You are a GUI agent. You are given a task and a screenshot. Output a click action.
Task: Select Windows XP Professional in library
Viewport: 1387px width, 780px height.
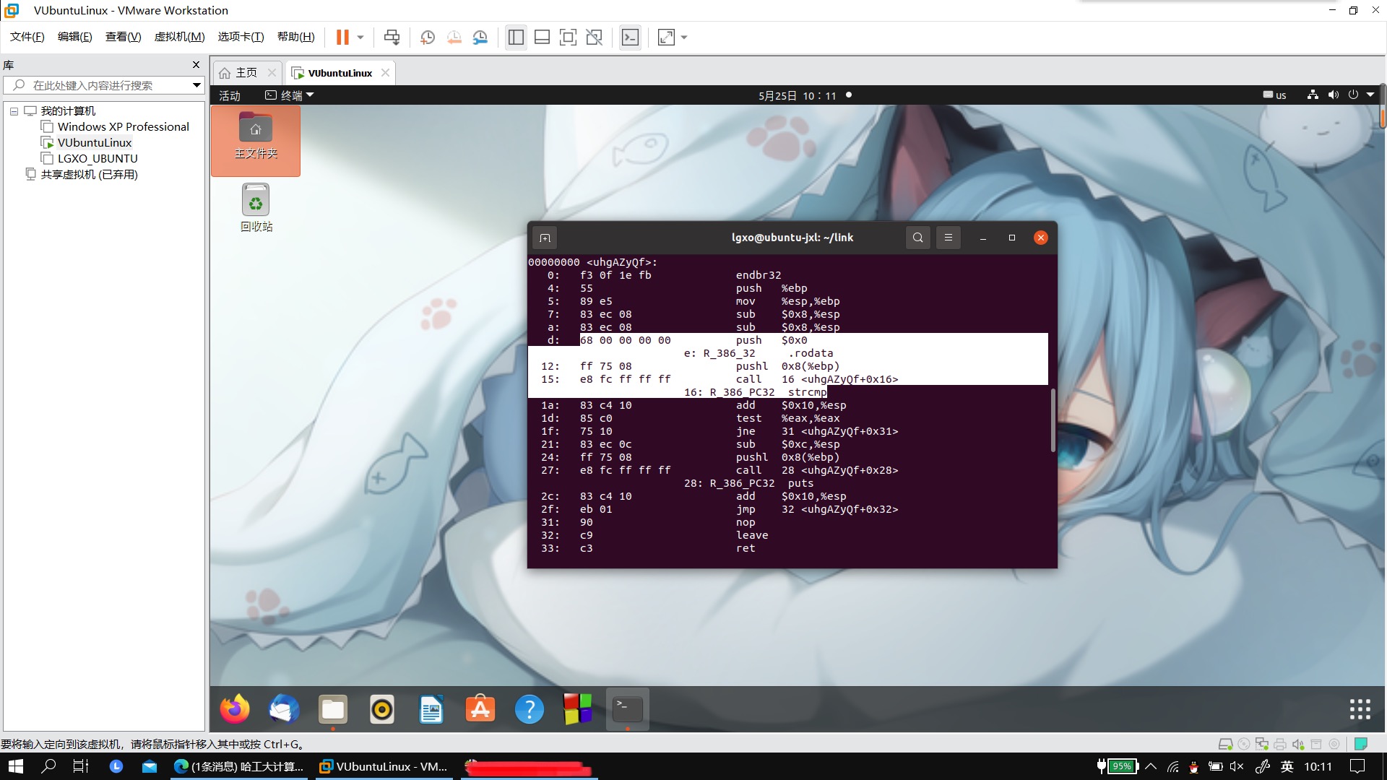tap(123, 127)
